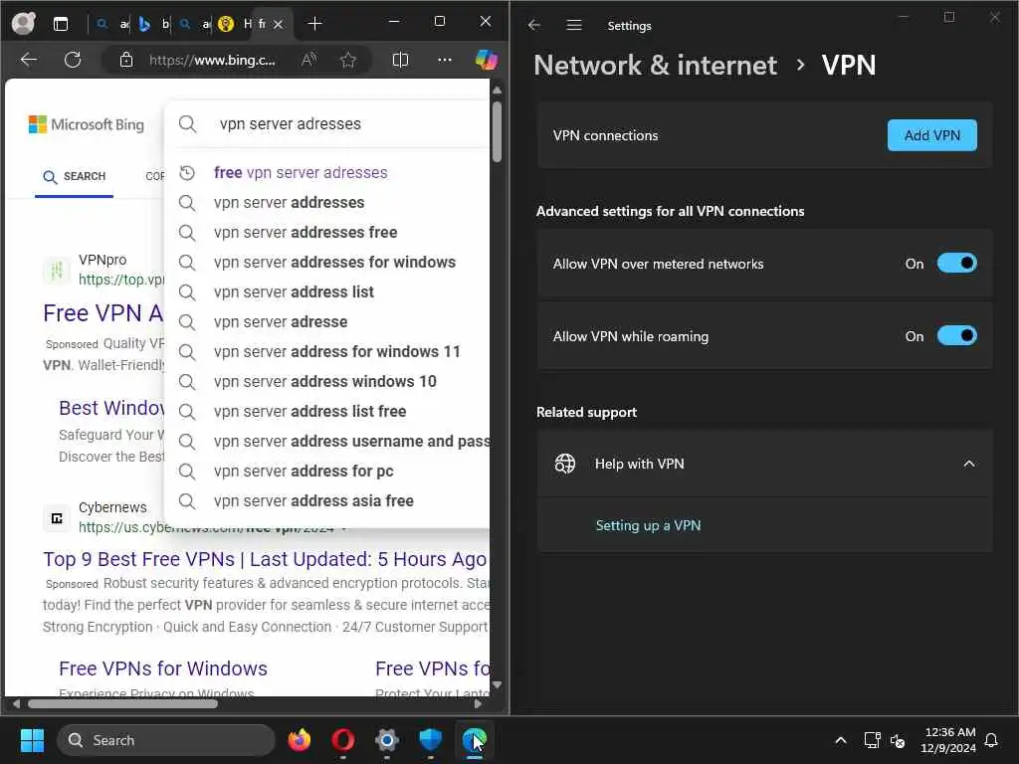Choose 'vpn server address for pc'
The height and width of the screenshot is (764, 1019).
(304, 471)
